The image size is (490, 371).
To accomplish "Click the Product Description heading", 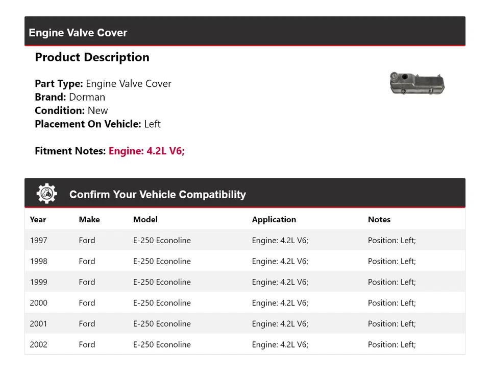I will [x=92, y=57].
